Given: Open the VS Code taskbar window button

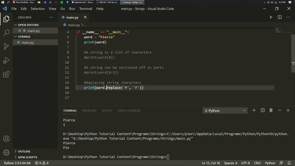Looking at the screenshot, I should coord(132,2).
